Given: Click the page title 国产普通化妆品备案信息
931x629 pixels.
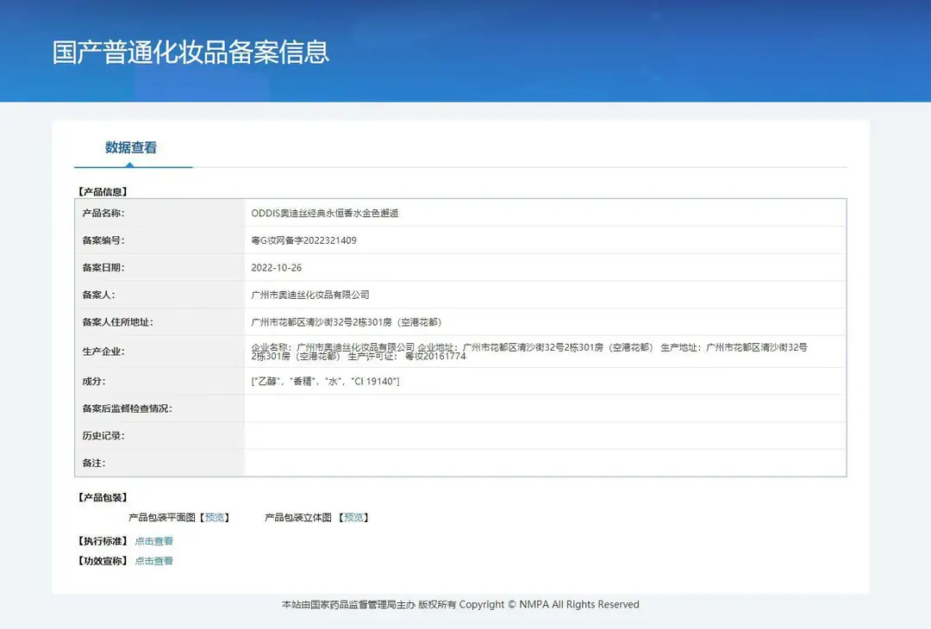Looking at the screenshot, I should [191, 53].
